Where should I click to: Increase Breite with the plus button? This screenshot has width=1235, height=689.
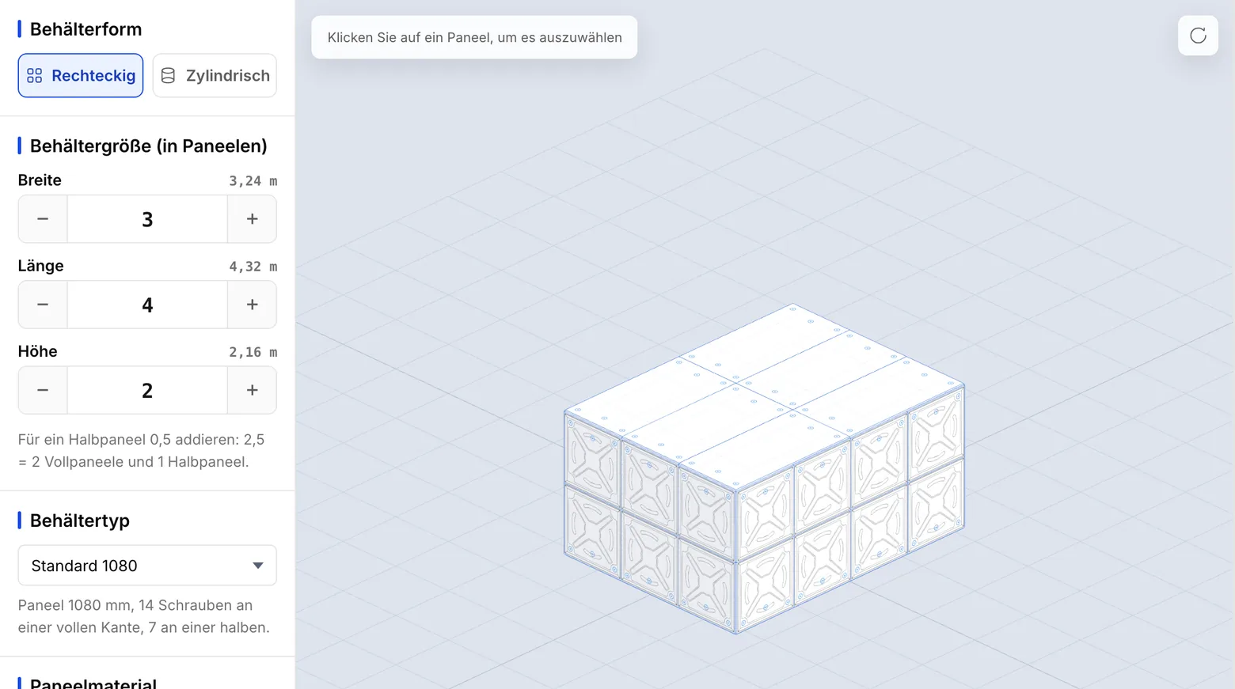point(252,219)
